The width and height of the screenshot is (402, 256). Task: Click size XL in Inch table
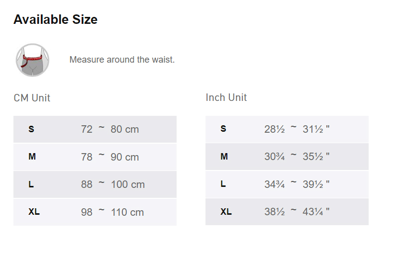point(226,212)
